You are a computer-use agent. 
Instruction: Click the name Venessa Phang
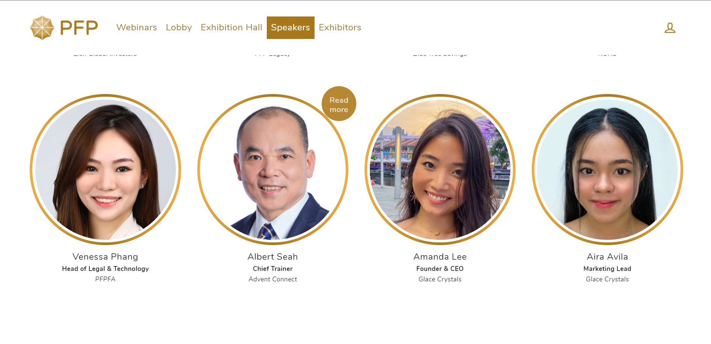[x=105, y=257]
